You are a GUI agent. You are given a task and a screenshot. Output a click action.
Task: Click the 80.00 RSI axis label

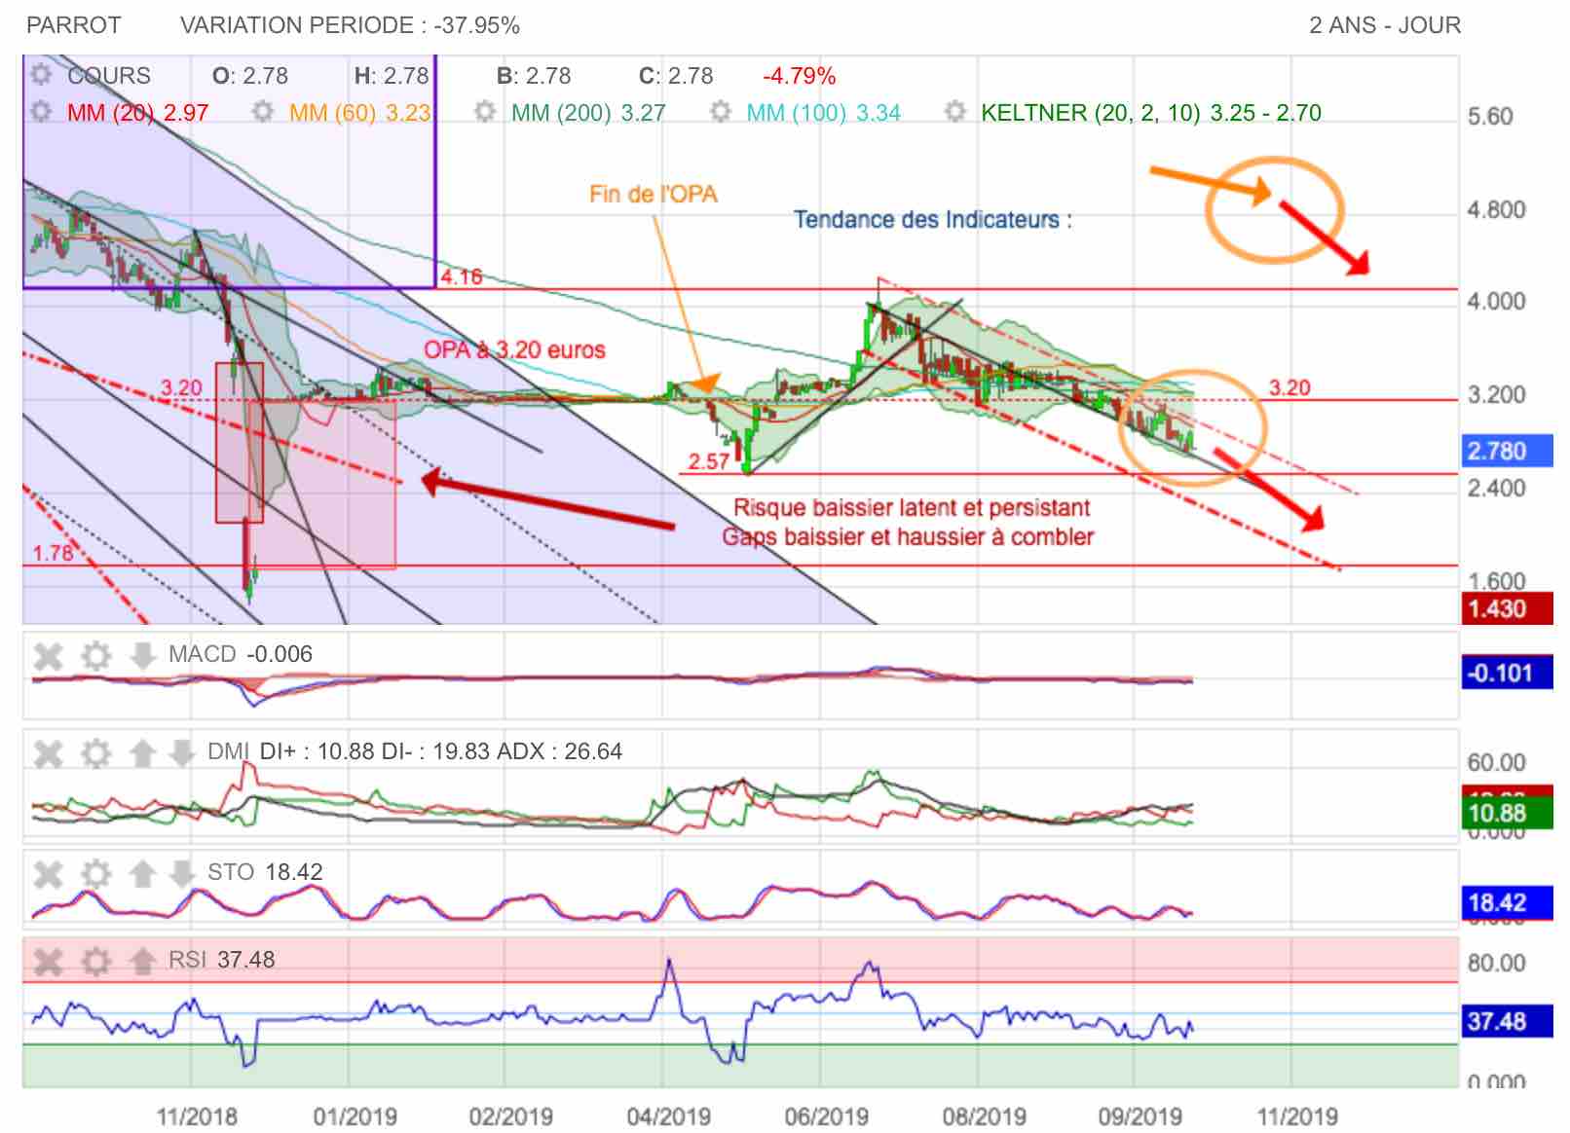[1496, 963]
